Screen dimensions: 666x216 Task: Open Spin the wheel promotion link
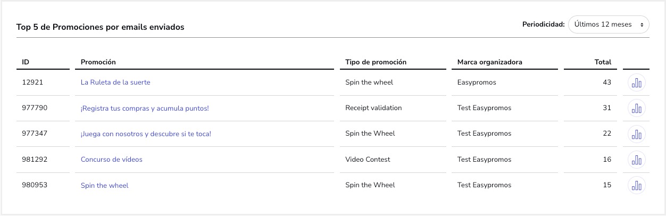point(104,186)
